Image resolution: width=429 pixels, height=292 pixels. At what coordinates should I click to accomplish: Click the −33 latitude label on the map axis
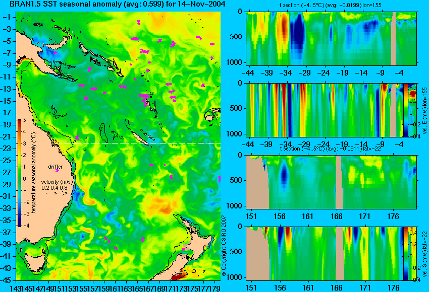(x=7, y=208)
